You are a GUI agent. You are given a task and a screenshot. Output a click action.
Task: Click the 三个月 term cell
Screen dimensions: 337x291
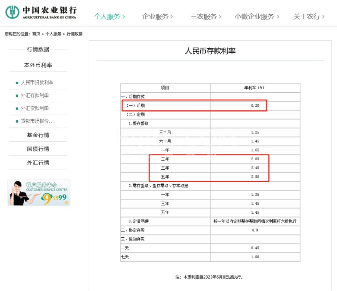165,132
